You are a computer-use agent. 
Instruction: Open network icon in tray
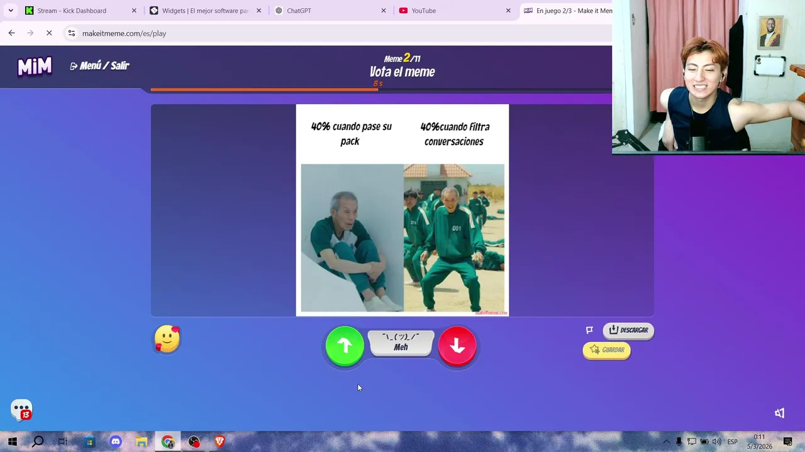692,442
